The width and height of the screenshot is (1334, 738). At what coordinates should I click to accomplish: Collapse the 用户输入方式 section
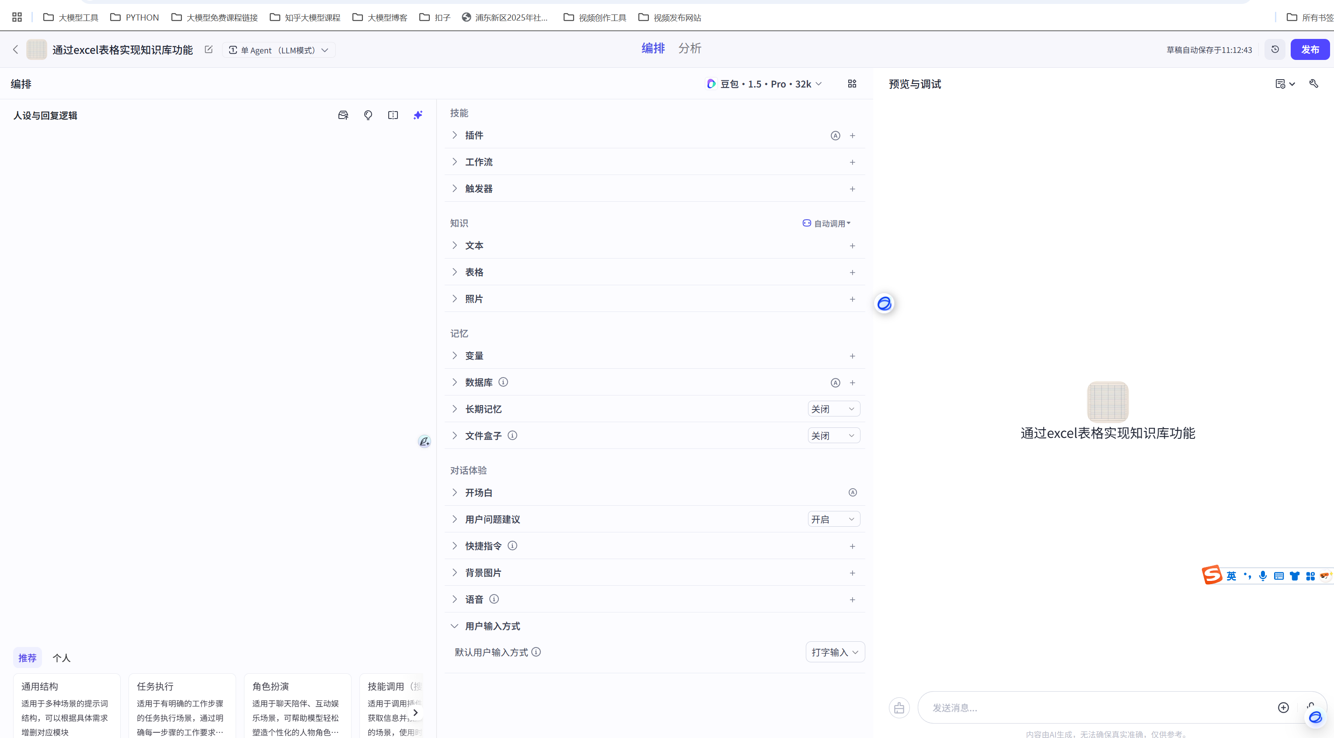[454, 626]
